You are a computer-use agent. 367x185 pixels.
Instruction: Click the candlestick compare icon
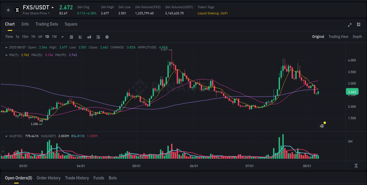click(89, 37)
